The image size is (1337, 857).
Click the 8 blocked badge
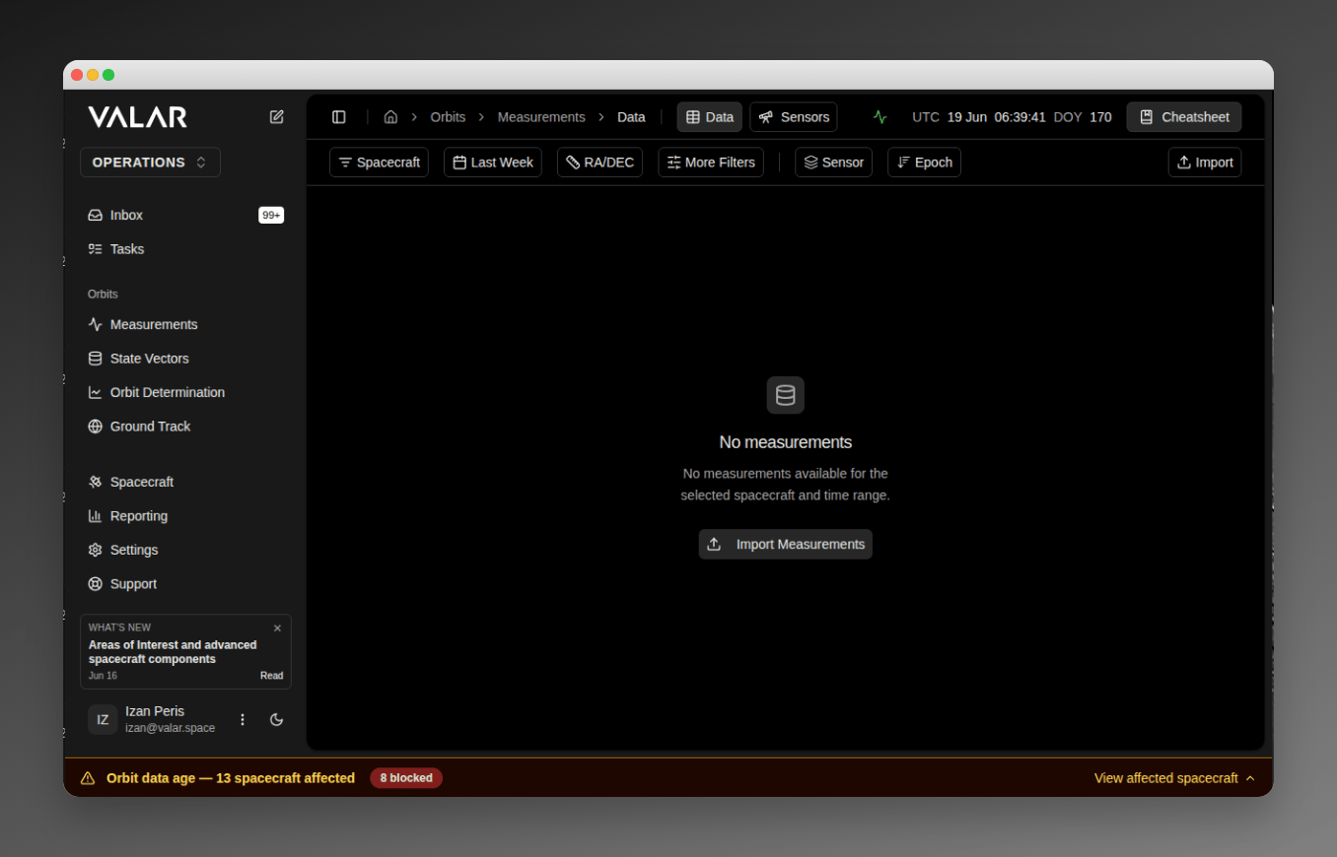[406, 778]
